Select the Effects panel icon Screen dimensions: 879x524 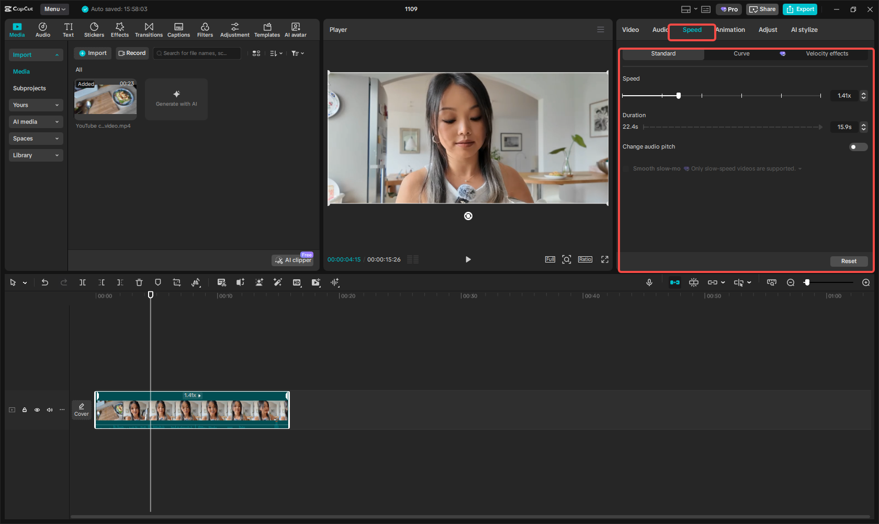pos(120,29)
